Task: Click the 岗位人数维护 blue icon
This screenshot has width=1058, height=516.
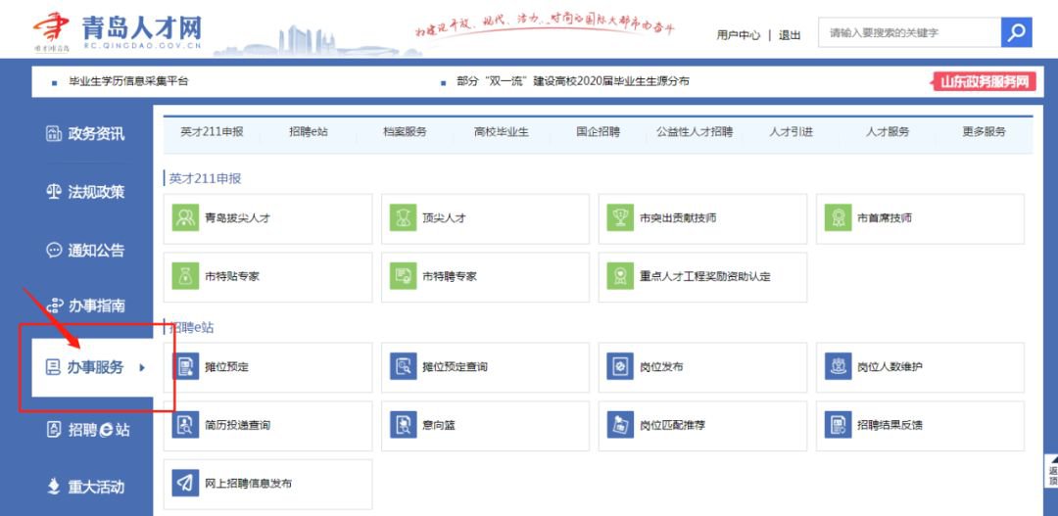Action: pos(838,367)
